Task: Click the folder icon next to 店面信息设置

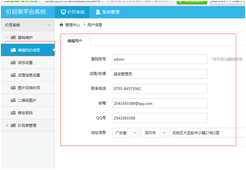Action: 13,75
